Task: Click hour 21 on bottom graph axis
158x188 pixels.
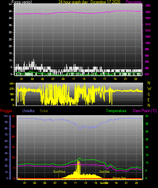Action: coord(126,183)
